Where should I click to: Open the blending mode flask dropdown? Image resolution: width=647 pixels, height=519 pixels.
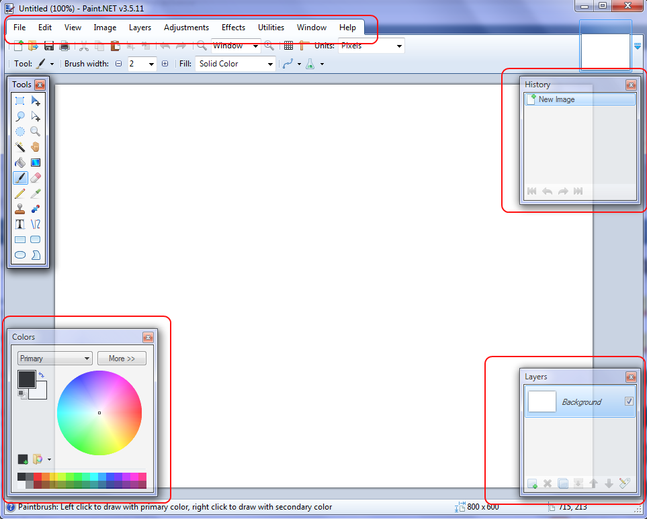pyautogui.click(x=322, y=64)
